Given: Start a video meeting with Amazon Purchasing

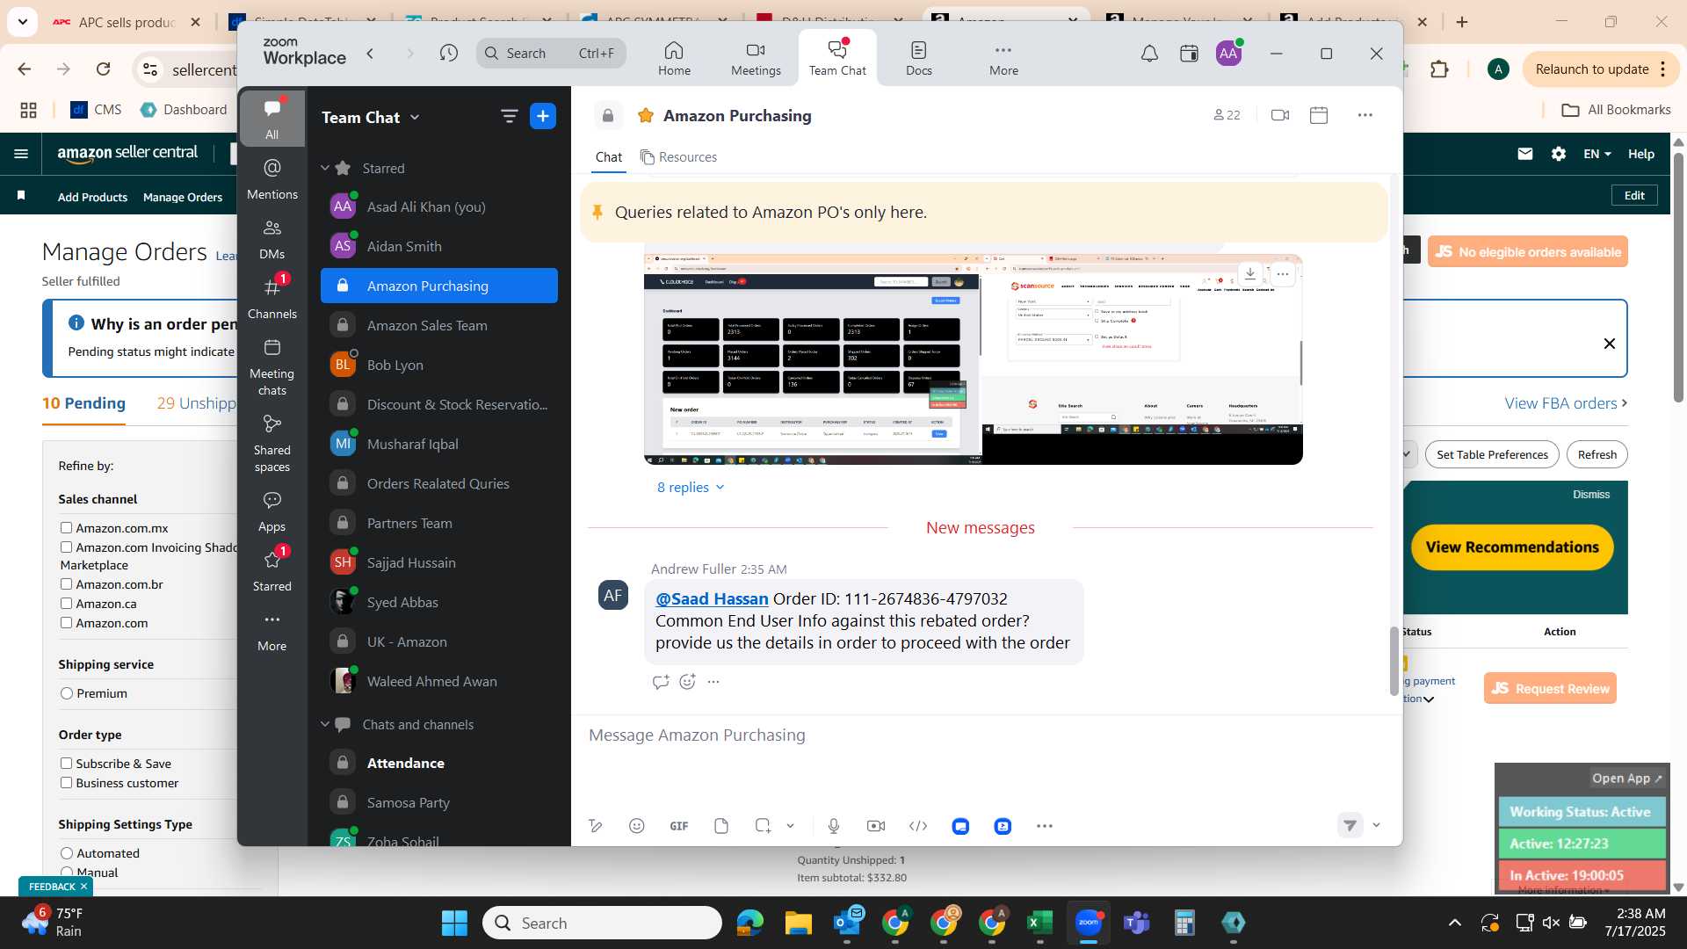Looking at the screenshot, I should pyautogui.click(x=1280, y=115).
